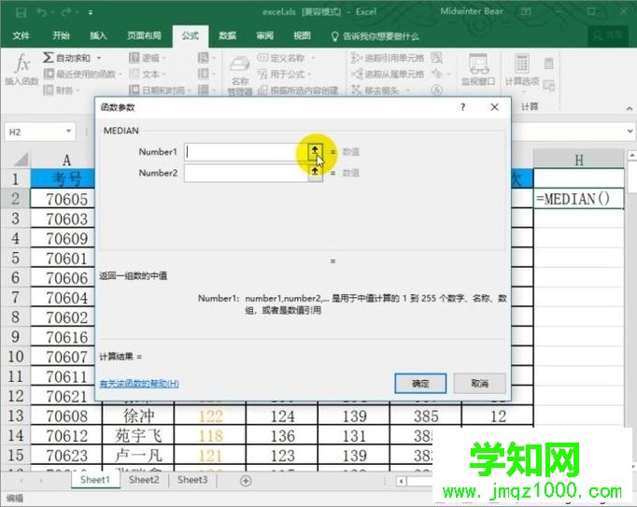Open the Name Manager (名称管理器)
Viewport: 637px width, 507px height.
(240, 76)
